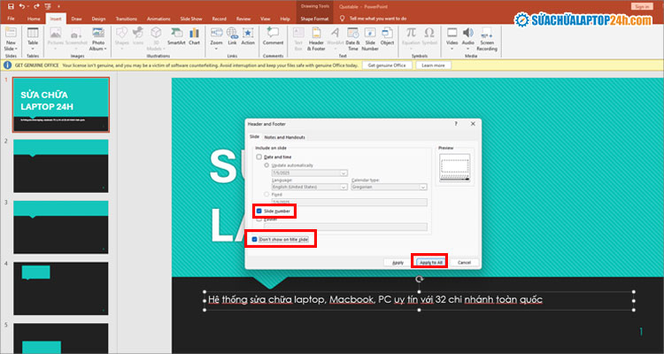The height and width of the screenshot is (354, 664).
Task: Click the rotation handle above the subtitle box
Action: point(420,279)
